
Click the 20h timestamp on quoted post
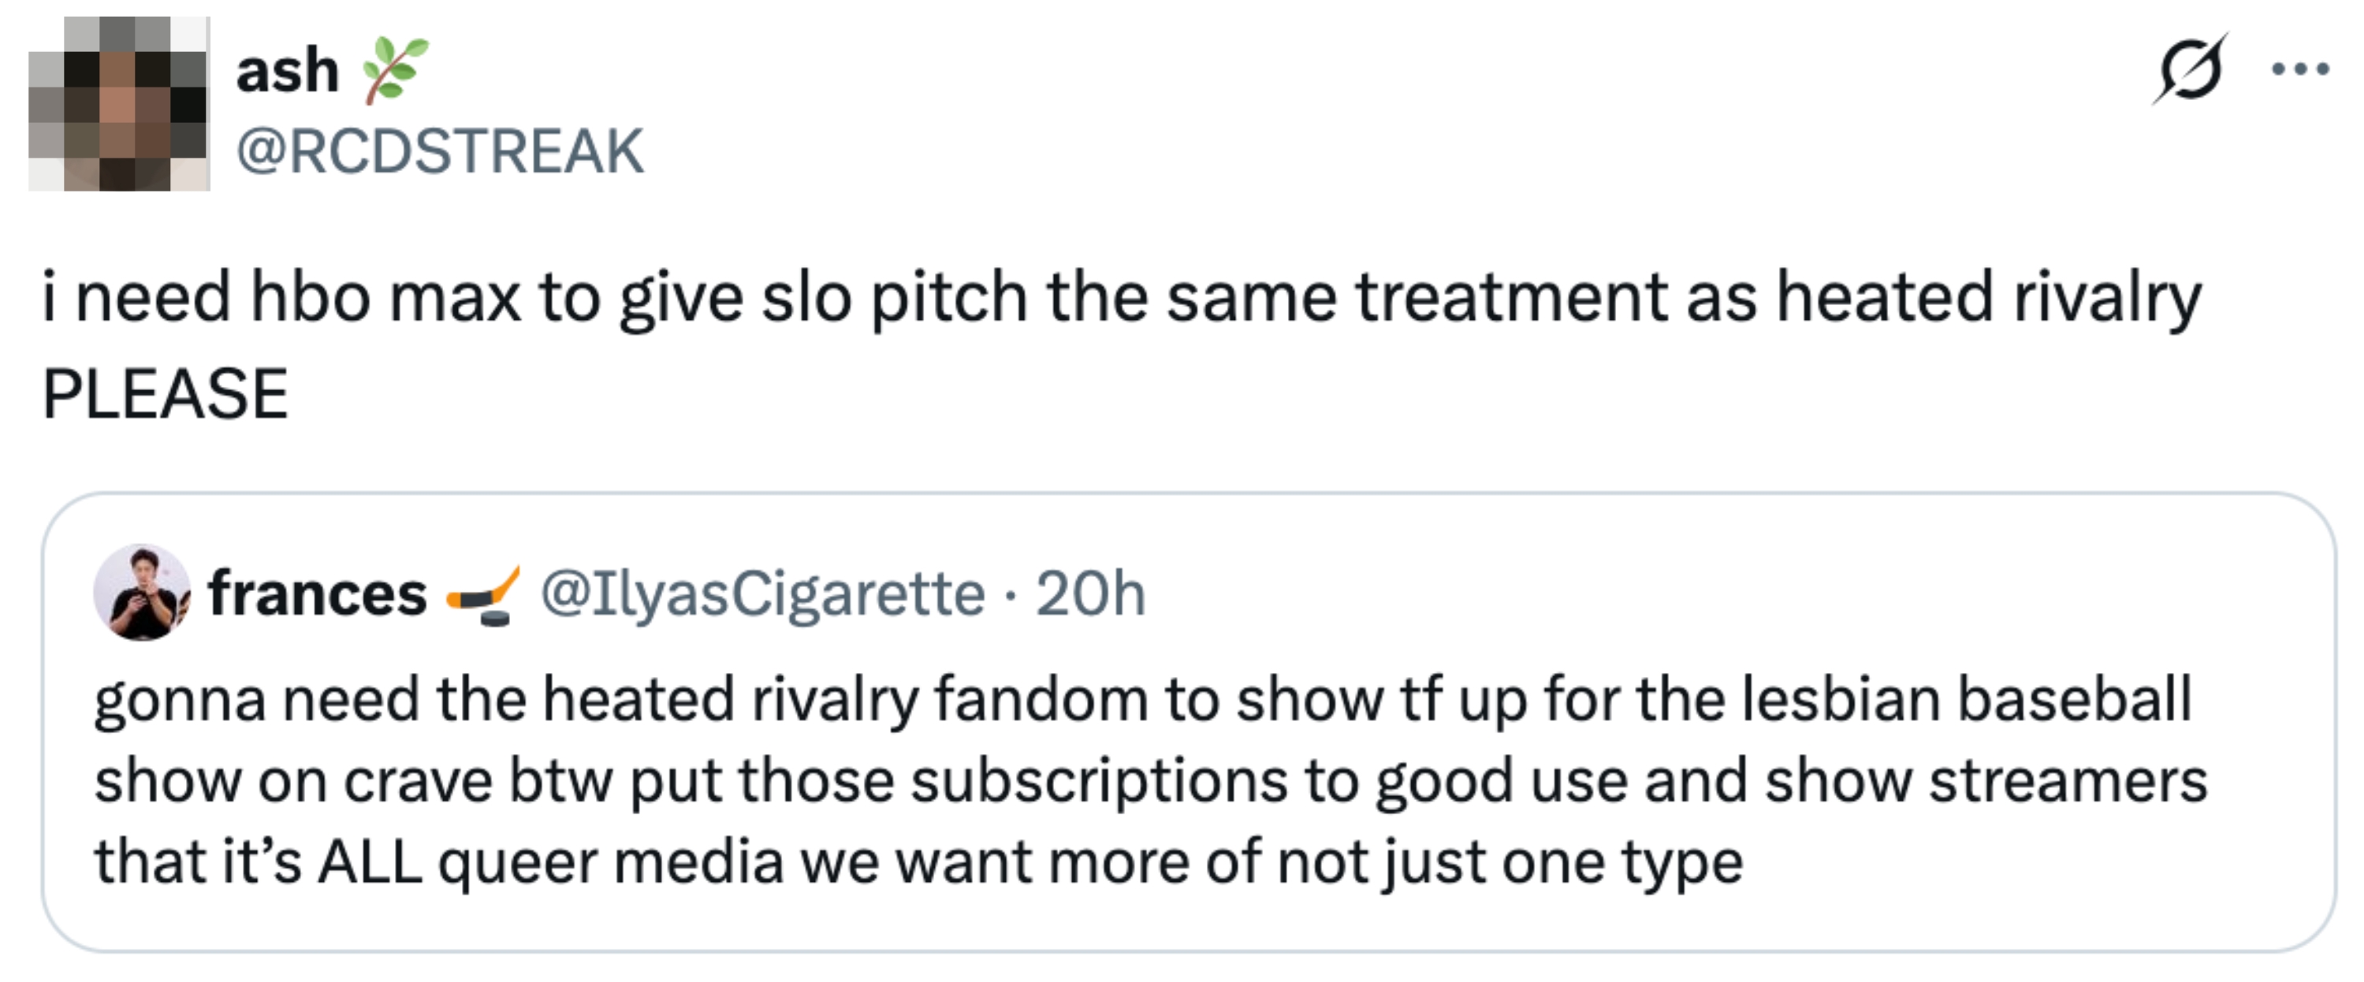pyautogui.click(x=1090, y=593)
